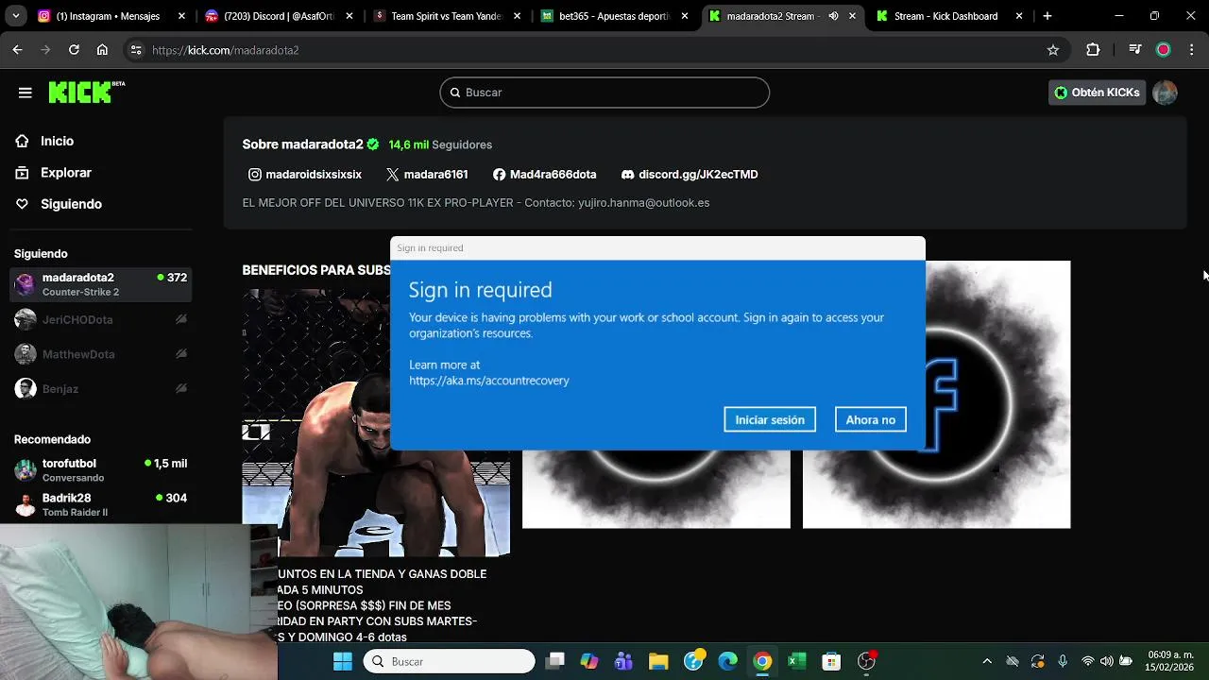
Task: Click the Chrome back arrow
Action: 17,50
